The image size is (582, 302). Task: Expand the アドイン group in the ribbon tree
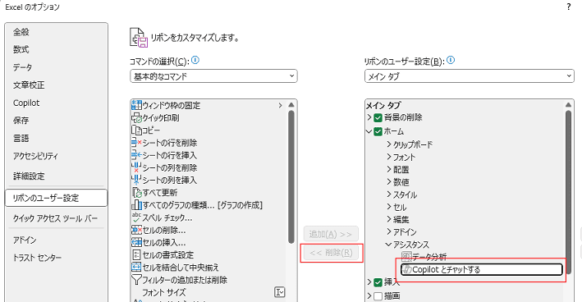pos(389,231)
